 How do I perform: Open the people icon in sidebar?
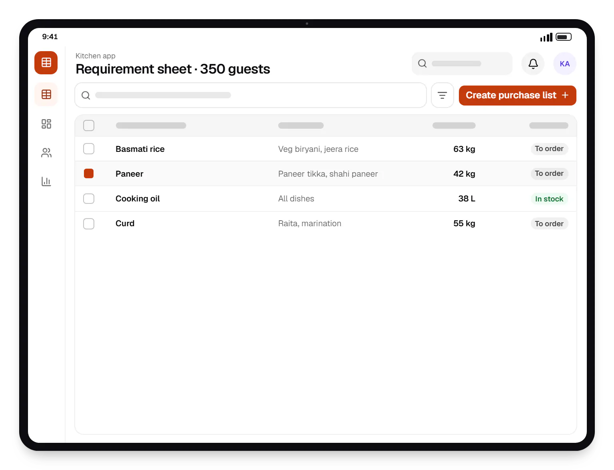46,153
